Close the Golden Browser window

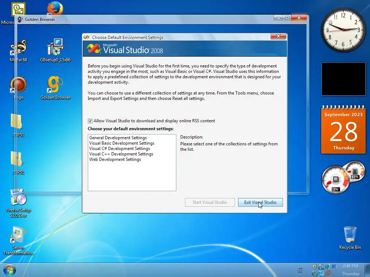click(x=299, y=18)
